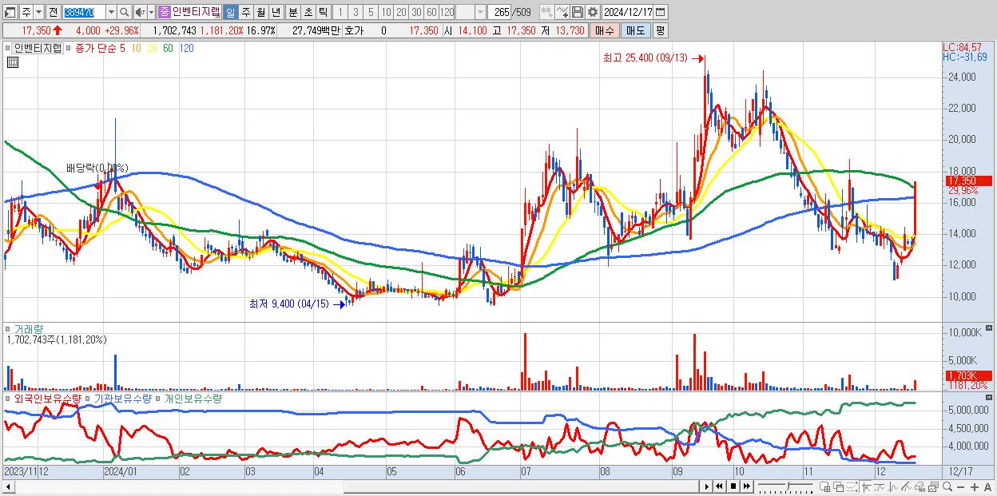Open the dropdown arrow beside the speaker icon
The image size is (997, 496).
point(151,12)
